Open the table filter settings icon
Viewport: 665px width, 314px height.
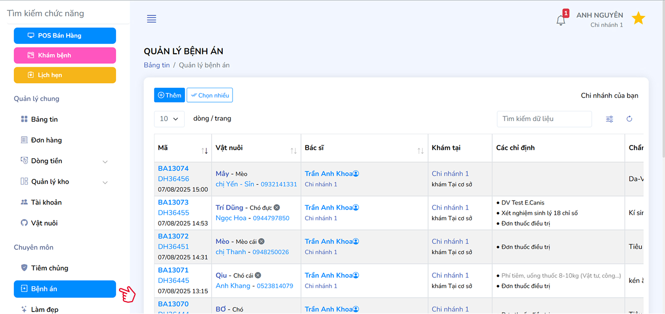(610, 119)
